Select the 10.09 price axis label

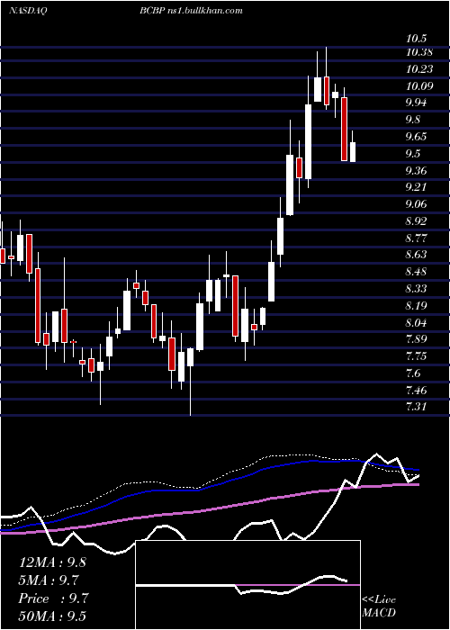(x=419, y=86)
